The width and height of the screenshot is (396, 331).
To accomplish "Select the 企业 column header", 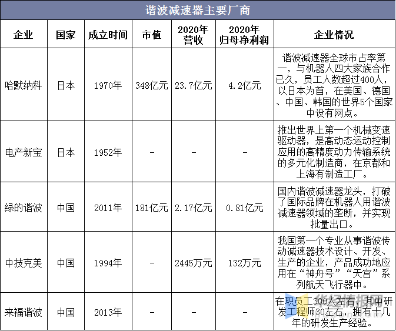I will (23, 34).
